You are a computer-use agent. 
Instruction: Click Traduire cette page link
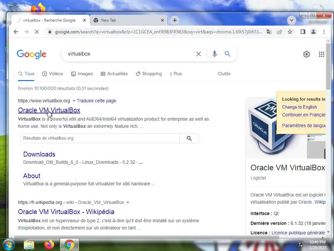(97, 101)
